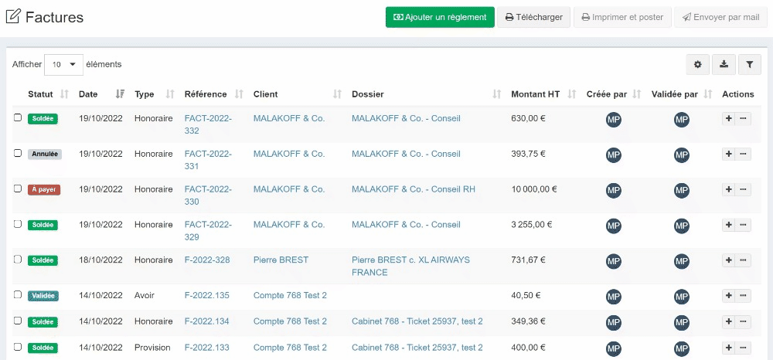773x360 pixels.
Task: Tick the checkbox for invoice FACT-2022-332
Action: (x=17, y=117)
